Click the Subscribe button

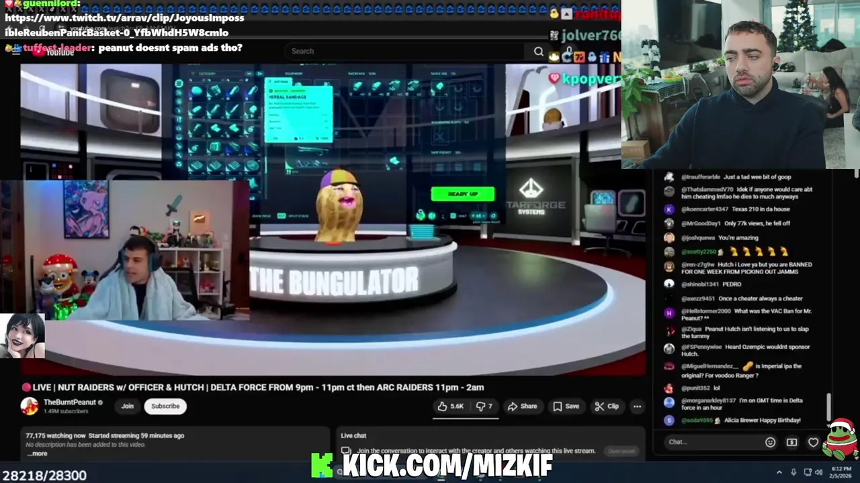pos(165,406)
